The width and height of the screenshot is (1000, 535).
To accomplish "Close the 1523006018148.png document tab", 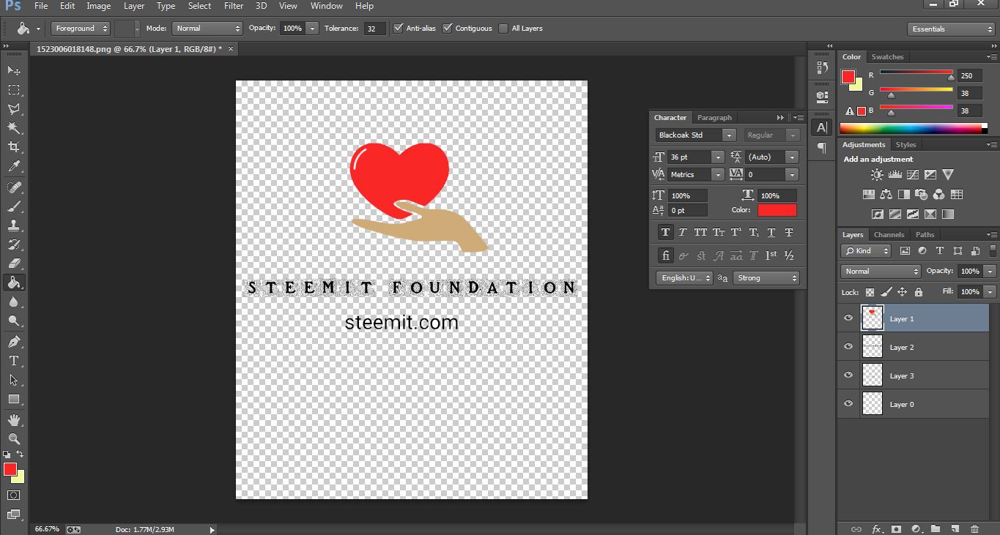I will (231, 49).
